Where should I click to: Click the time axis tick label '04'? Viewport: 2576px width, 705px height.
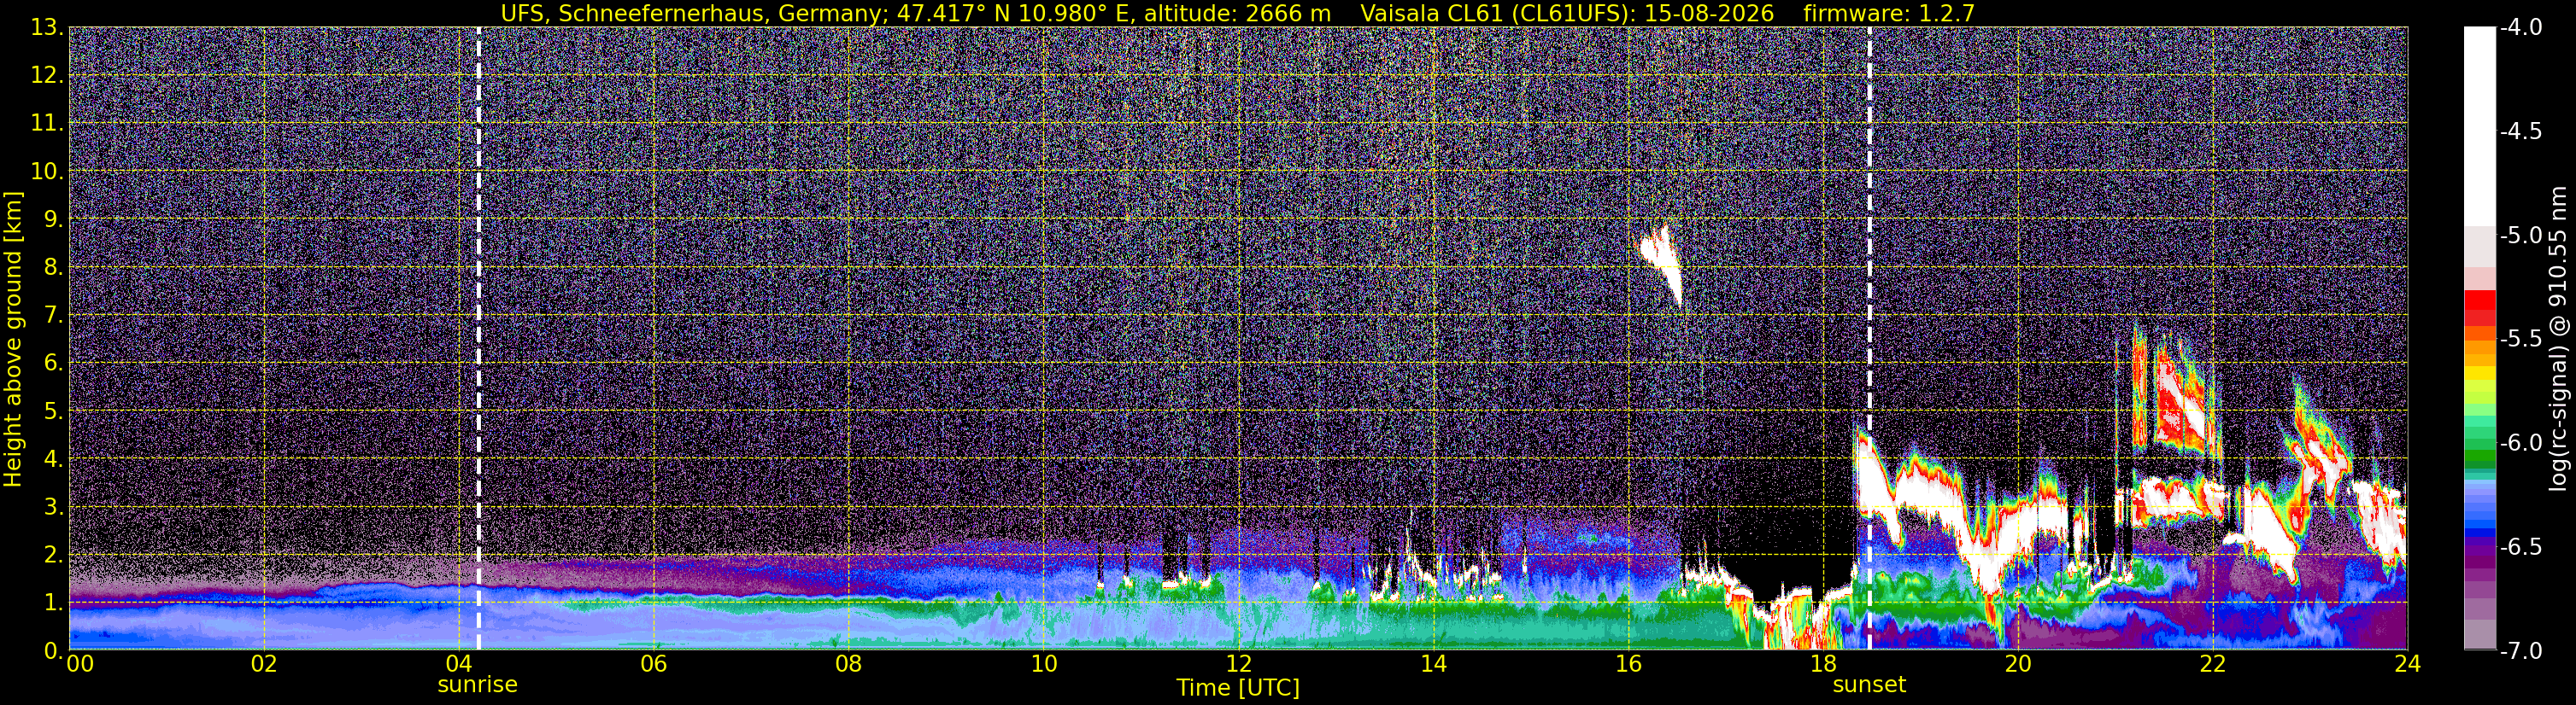[x=458, y=664]
